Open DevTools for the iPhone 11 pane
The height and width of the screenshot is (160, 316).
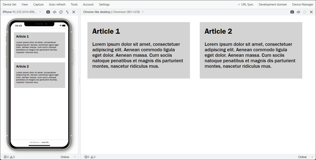pyautogui.click(x=55, y=12)
